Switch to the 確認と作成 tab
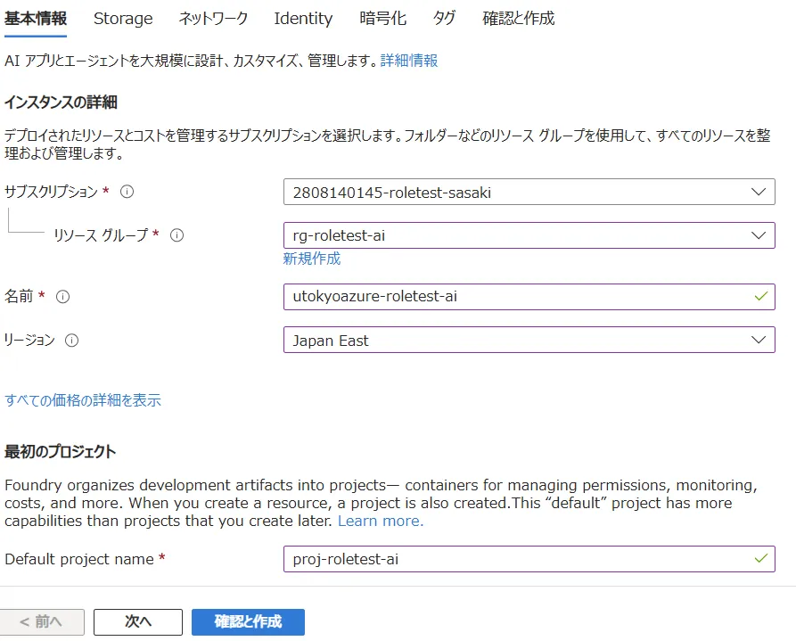Image resolution: width=796 pixels, height=641 pixels. pos(518,19)
